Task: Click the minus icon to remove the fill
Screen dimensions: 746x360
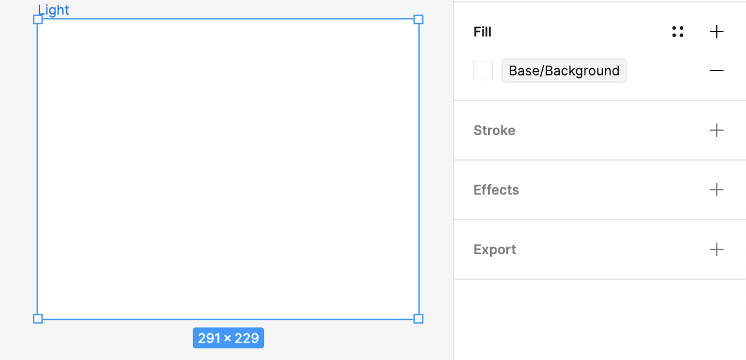Action: pyautogui.click(x=717, y=70)
